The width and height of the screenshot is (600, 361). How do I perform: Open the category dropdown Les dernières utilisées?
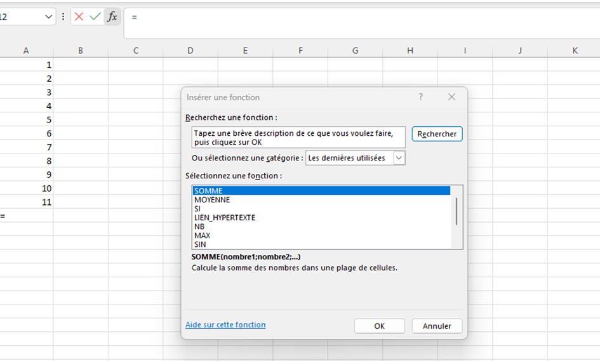[x=399, y=158]
